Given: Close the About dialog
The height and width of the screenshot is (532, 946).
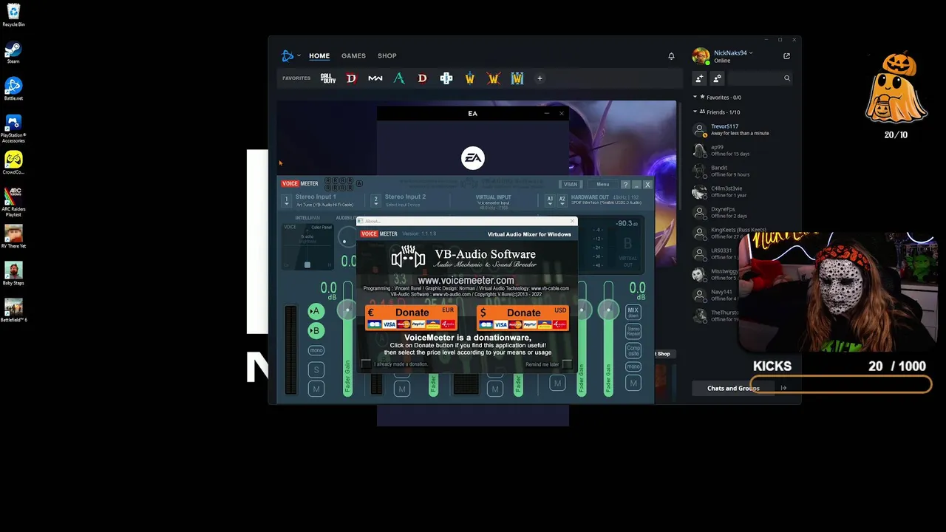Looking at the screenshot, I should coord(572,221).
